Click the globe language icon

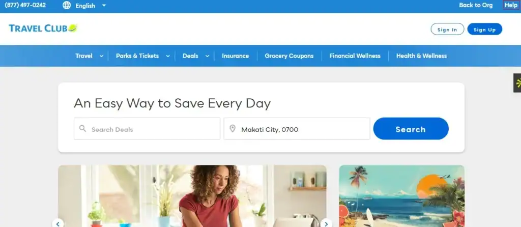coord(67,5)
